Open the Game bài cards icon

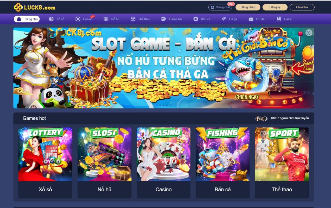point(164,19)
